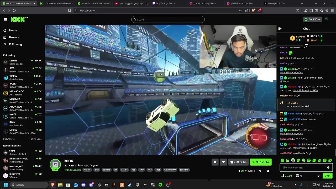Open Browse in the sidebar
The width and height of the screenshot is (336, 189).
pyautogui.click(x=12, y=37)
